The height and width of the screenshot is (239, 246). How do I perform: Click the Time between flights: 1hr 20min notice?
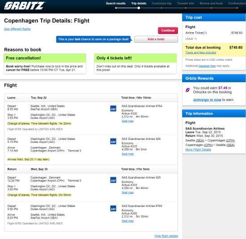click(39, 124)
